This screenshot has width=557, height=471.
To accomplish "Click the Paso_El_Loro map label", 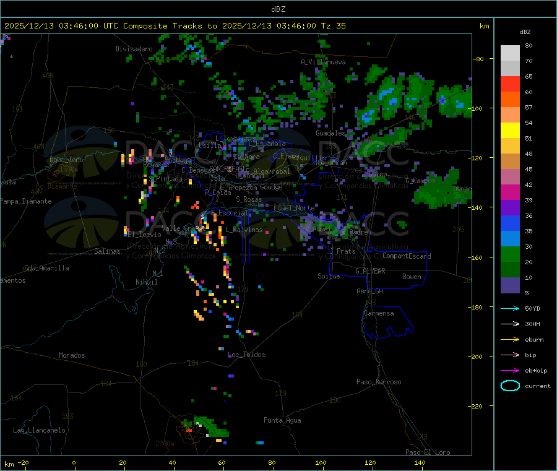I will pyautogui.click(x=428, y=452).
